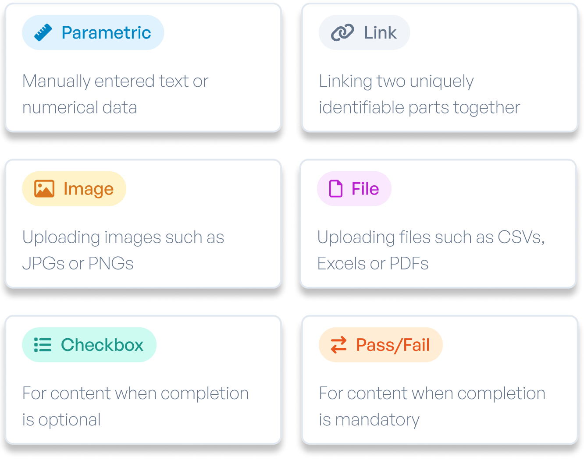584x460 pixels.
Task: Pick the Pass/Fail badge label
Action: click(393, 345)
